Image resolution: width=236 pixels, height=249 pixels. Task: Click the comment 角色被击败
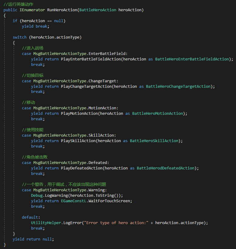coord(35,157)
